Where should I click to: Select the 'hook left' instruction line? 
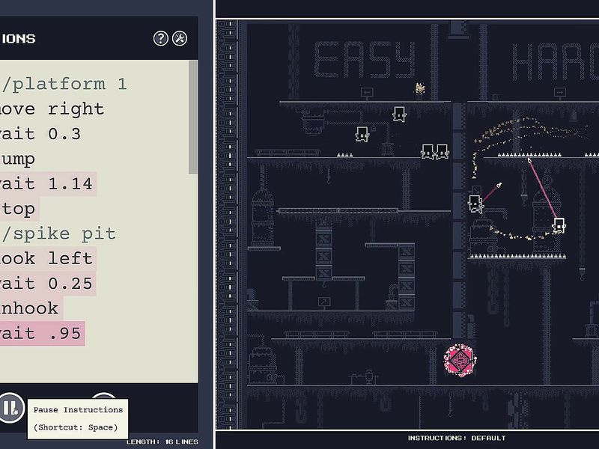coord(48,258)
